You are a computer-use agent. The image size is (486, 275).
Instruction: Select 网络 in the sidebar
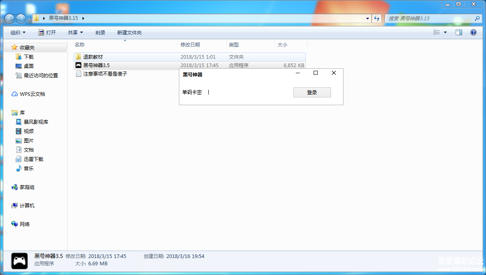click(25, 224)
